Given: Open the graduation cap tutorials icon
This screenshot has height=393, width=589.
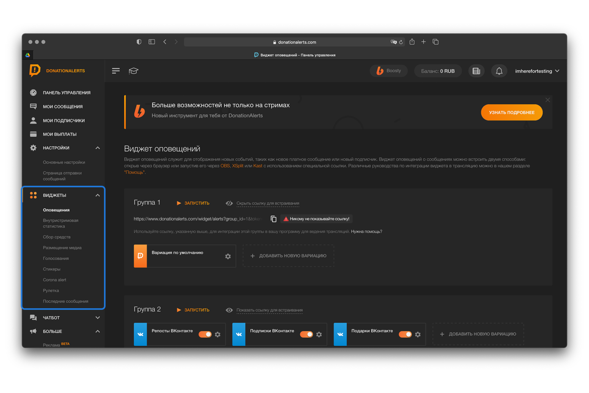Looking at the screenshot, I should click(133, 71).
